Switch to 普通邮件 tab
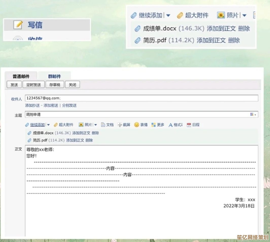 click(21, 76)
